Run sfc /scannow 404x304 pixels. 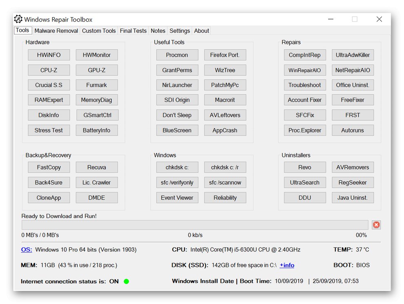225,182
